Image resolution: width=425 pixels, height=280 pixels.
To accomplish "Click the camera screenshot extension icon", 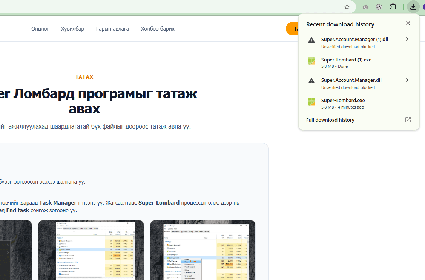I will point(366,7).
